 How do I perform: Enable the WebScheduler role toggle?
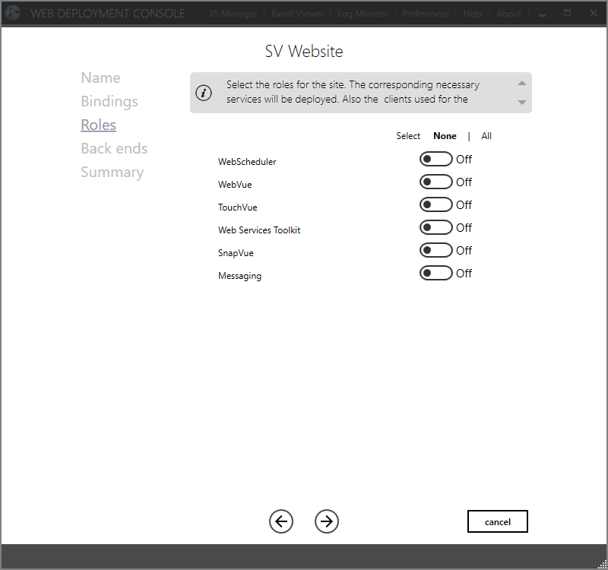436,160
